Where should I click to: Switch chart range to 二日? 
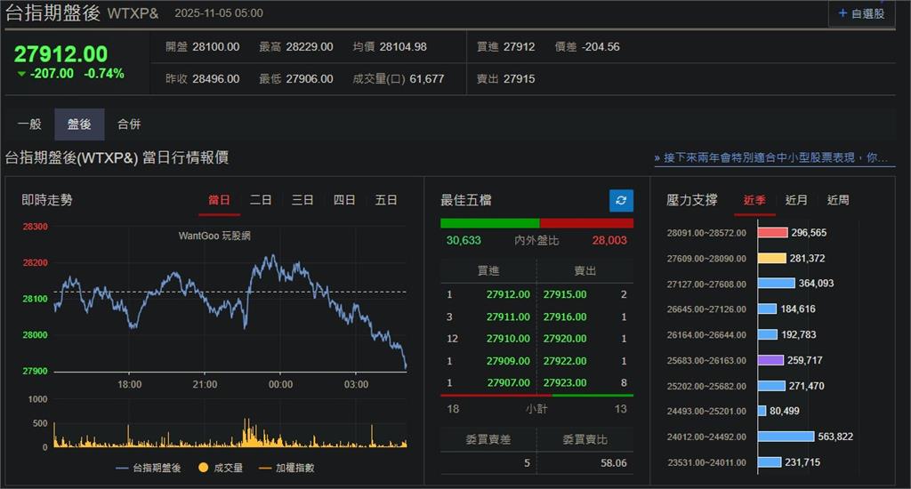tap(261, 200)
